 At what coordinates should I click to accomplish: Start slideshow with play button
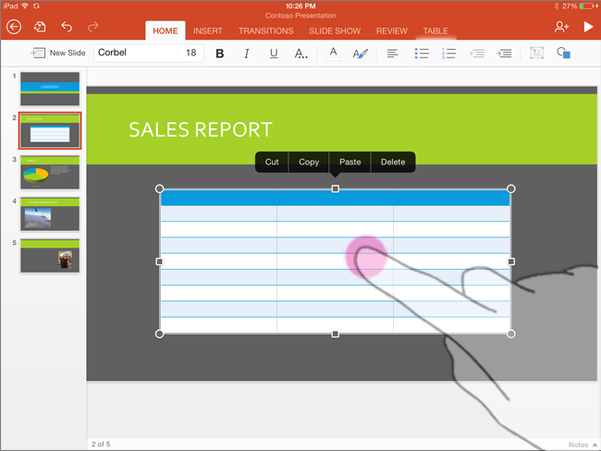coord(588,28)
